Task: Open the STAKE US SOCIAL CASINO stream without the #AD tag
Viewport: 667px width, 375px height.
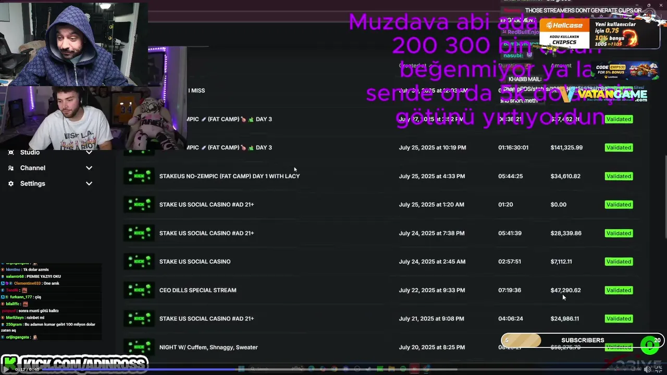Action: (195, 261)
